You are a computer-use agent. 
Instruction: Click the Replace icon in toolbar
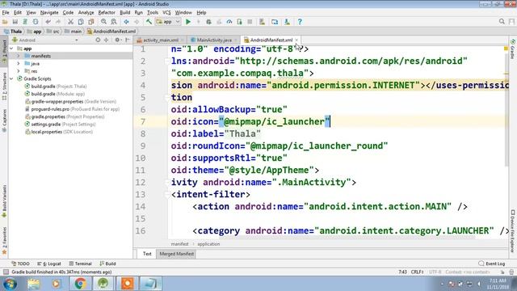[114, 22]
